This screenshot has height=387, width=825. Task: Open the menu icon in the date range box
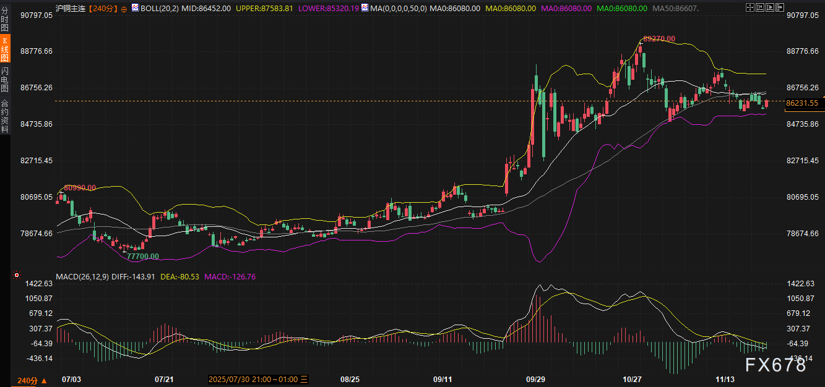[x=305, y=380]
